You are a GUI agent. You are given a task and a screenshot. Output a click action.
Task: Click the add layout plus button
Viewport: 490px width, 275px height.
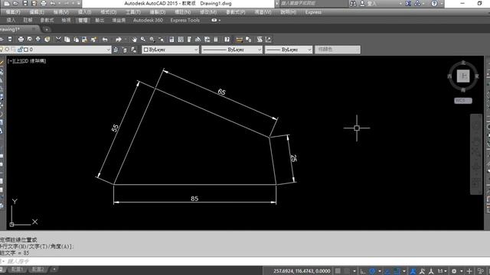pyautogui.click(x=54, y=269)
